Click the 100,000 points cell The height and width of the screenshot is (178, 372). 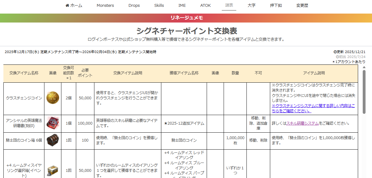click(x=85, y=123)
